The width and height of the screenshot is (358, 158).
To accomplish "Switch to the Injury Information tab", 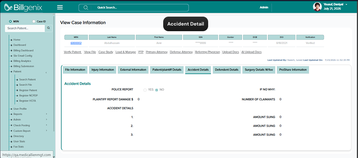I will (x=103, y=70).
